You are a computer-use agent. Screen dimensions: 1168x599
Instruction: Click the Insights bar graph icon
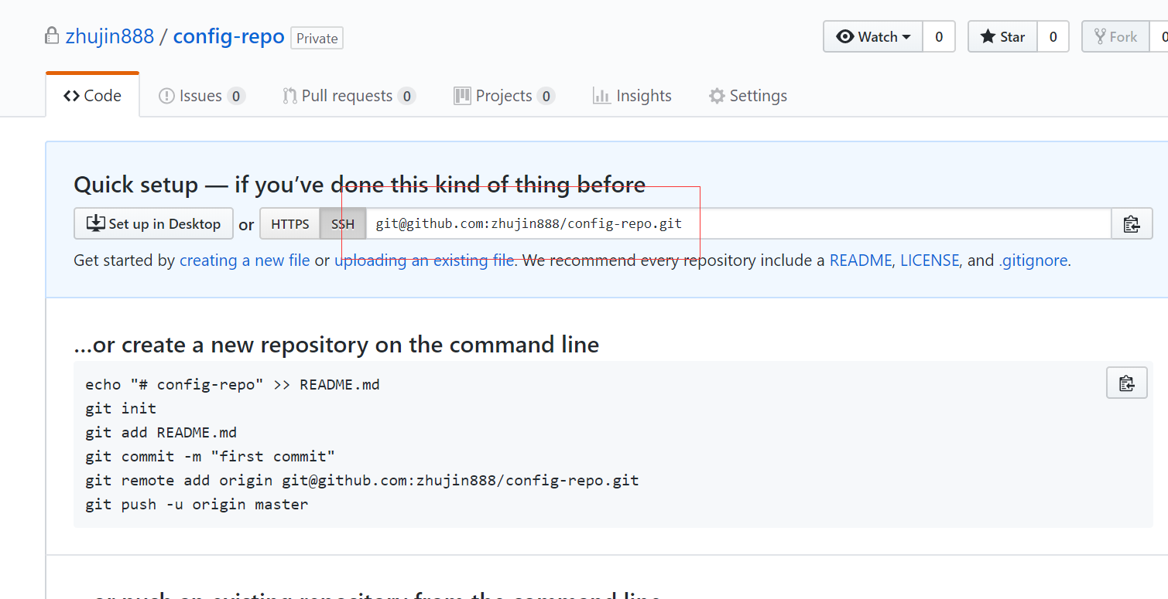click(x=601, y=96)
